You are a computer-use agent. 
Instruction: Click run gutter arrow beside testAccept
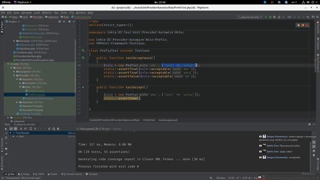pos(83,87)
